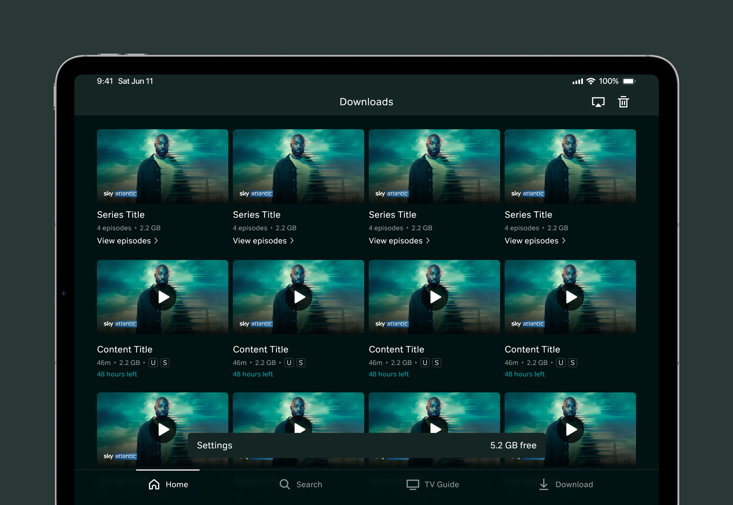Play the second Content Title video

click(299, 297)
